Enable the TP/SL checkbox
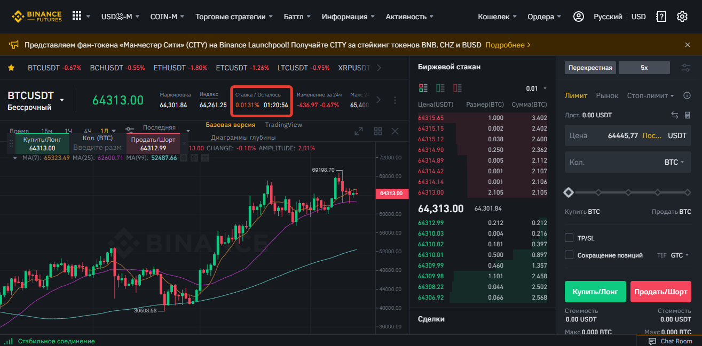The height and width of the screenshot is (346, 702). [569, 238]
